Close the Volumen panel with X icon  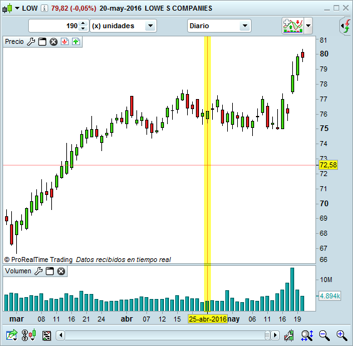[61, 271]
